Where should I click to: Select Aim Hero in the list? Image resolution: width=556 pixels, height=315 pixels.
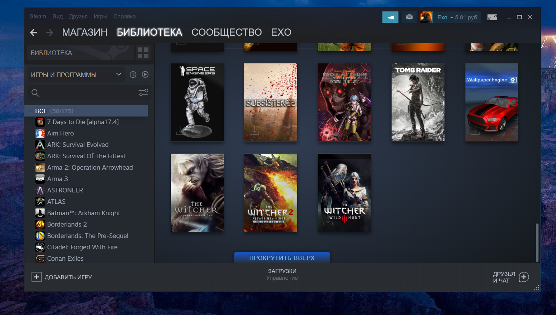tap(61, 133)
